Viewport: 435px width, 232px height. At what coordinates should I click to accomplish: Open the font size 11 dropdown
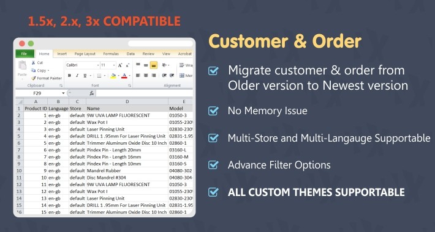(x=114, y=65)
